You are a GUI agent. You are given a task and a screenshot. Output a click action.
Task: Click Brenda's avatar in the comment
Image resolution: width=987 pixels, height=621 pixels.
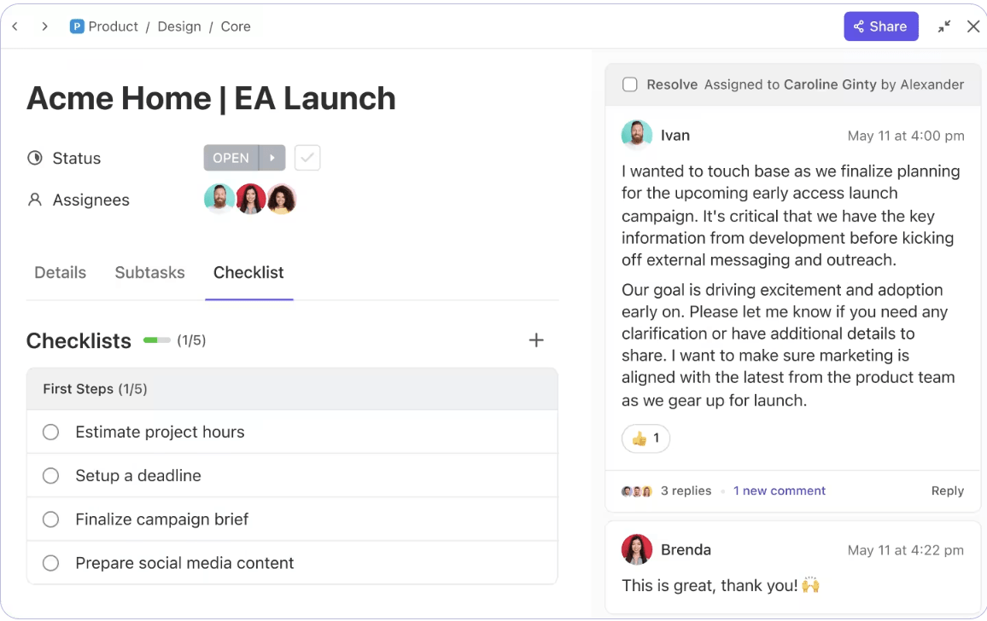(x=636, y=549)
